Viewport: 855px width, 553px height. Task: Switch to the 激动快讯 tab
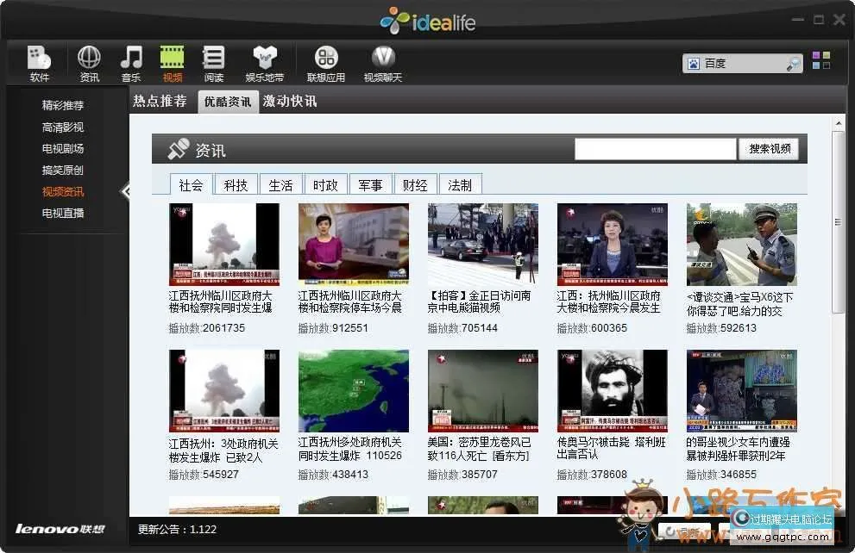290,101
